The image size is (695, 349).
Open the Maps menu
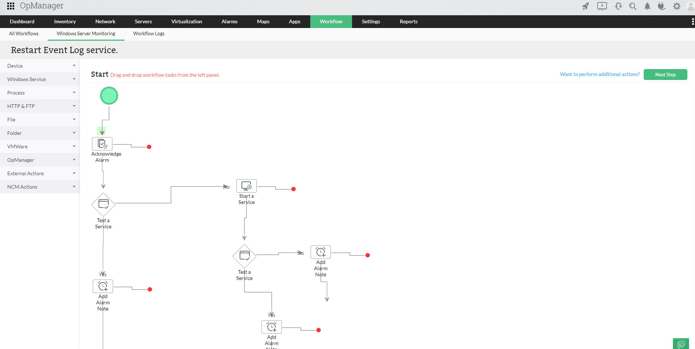[x=263, y=21]
